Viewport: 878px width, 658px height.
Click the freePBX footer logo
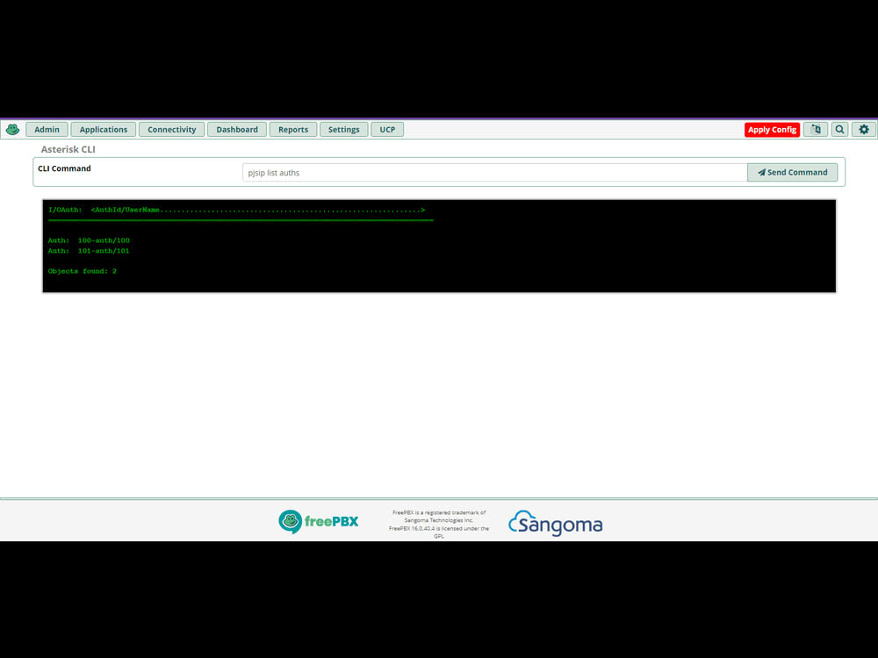[x=318, y=521]
